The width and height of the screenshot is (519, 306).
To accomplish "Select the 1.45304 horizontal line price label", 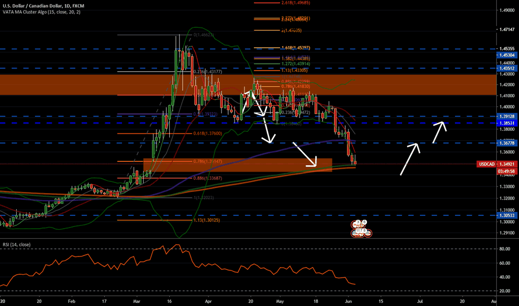I will [x=506, y=55].
